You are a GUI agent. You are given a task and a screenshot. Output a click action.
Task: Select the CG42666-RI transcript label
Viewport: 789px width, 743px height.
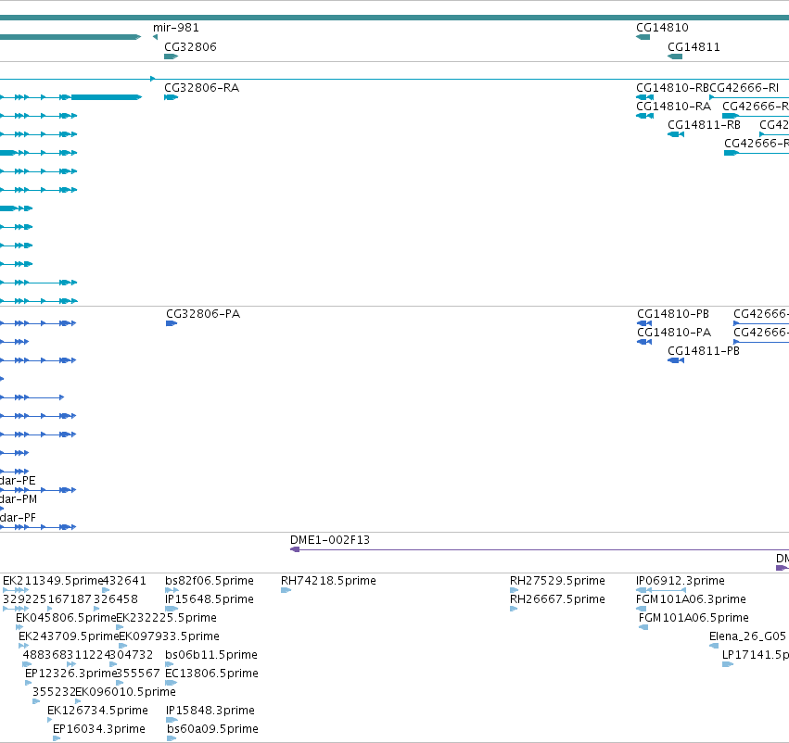(x=744, y=88)
